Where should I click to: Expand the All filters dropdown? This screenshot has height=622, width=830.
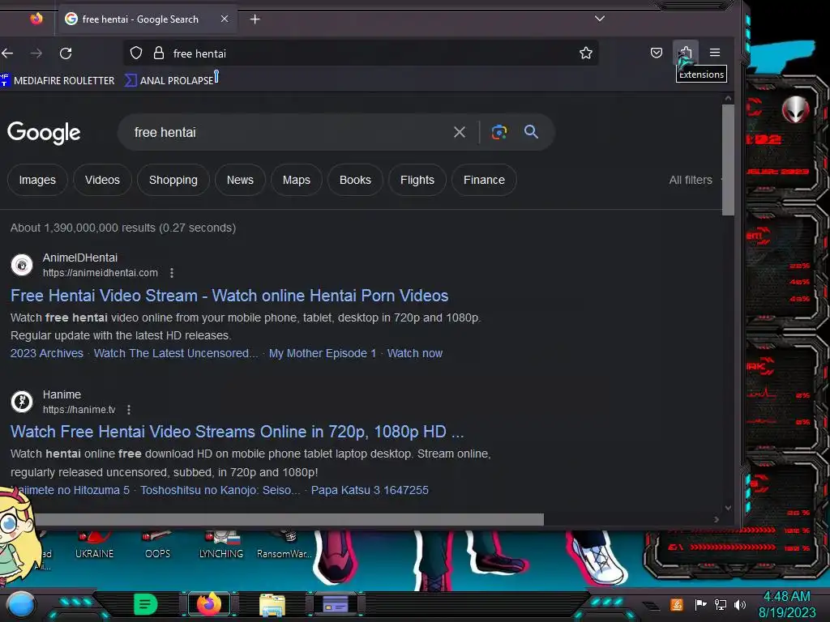pos(694,180)
